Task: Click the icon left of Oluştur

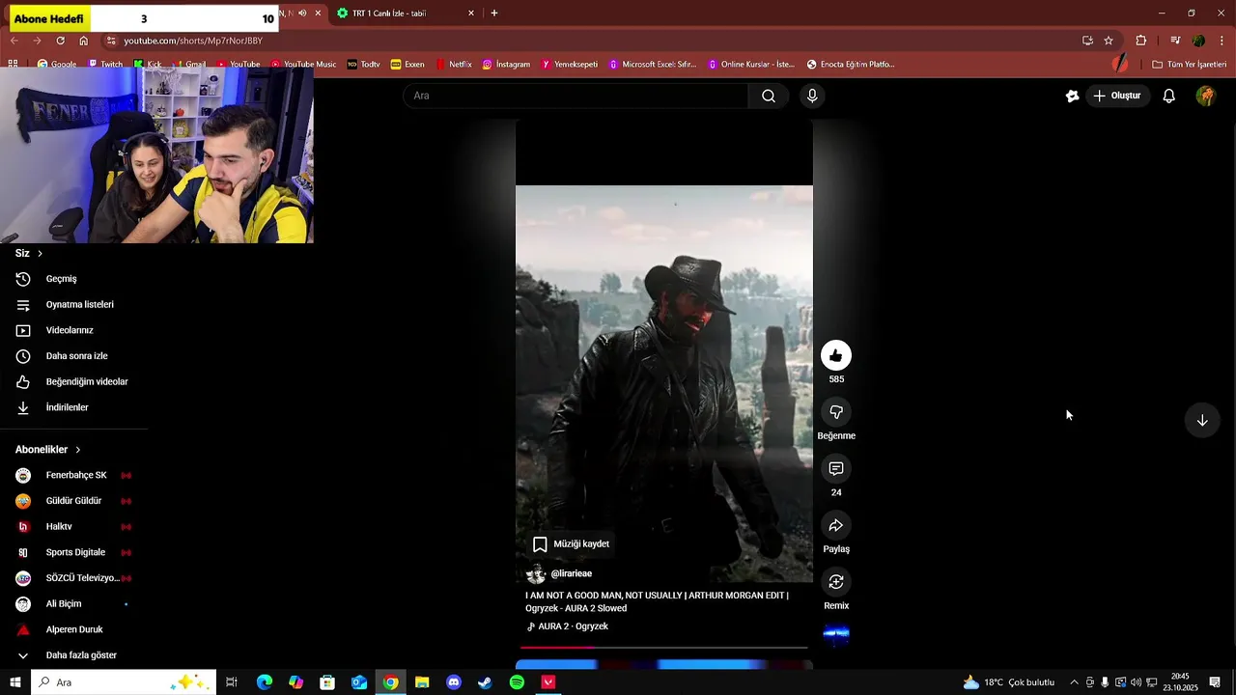Action: pos(1072,96)
